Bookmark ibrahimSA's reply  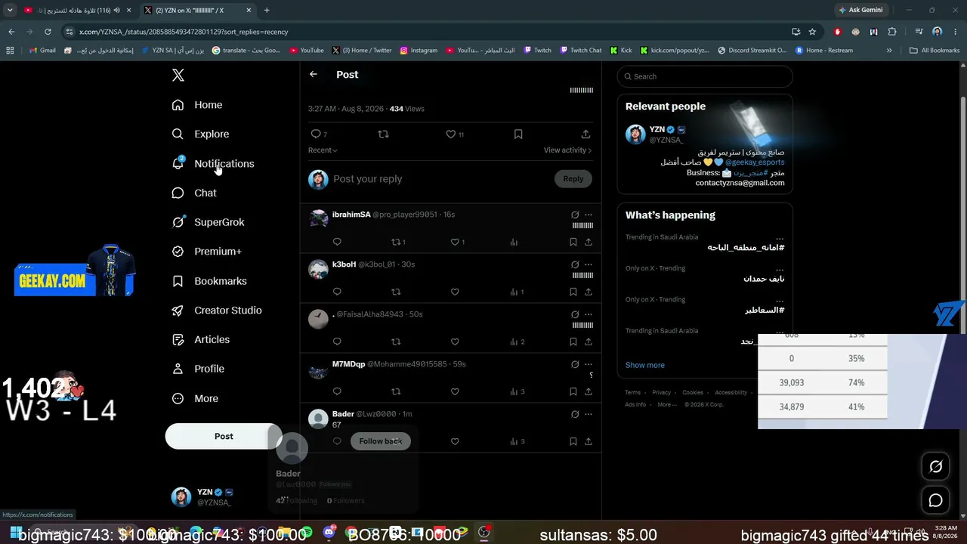click(x=573, y=242)
